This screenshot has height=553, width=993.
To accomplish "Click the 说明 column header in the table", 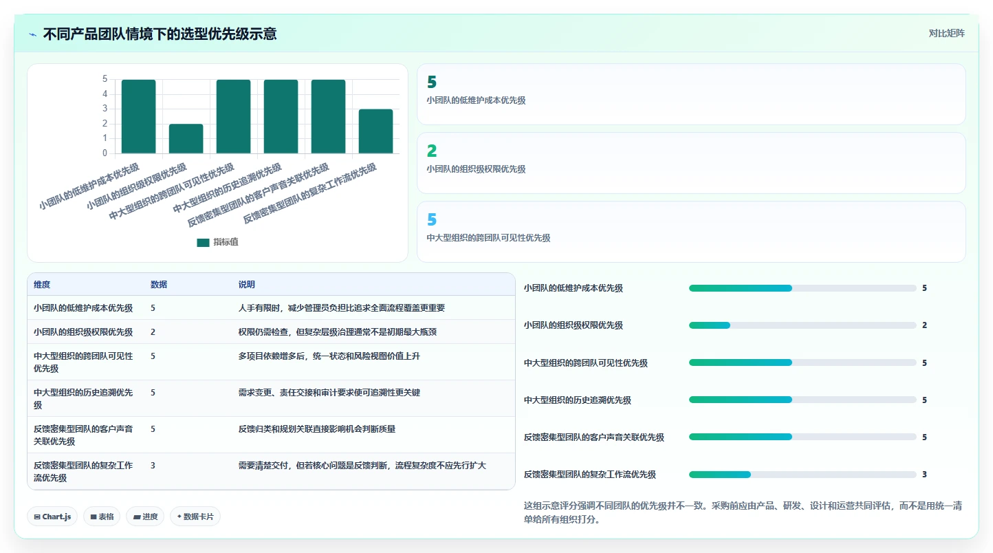I will pos(247,285).
